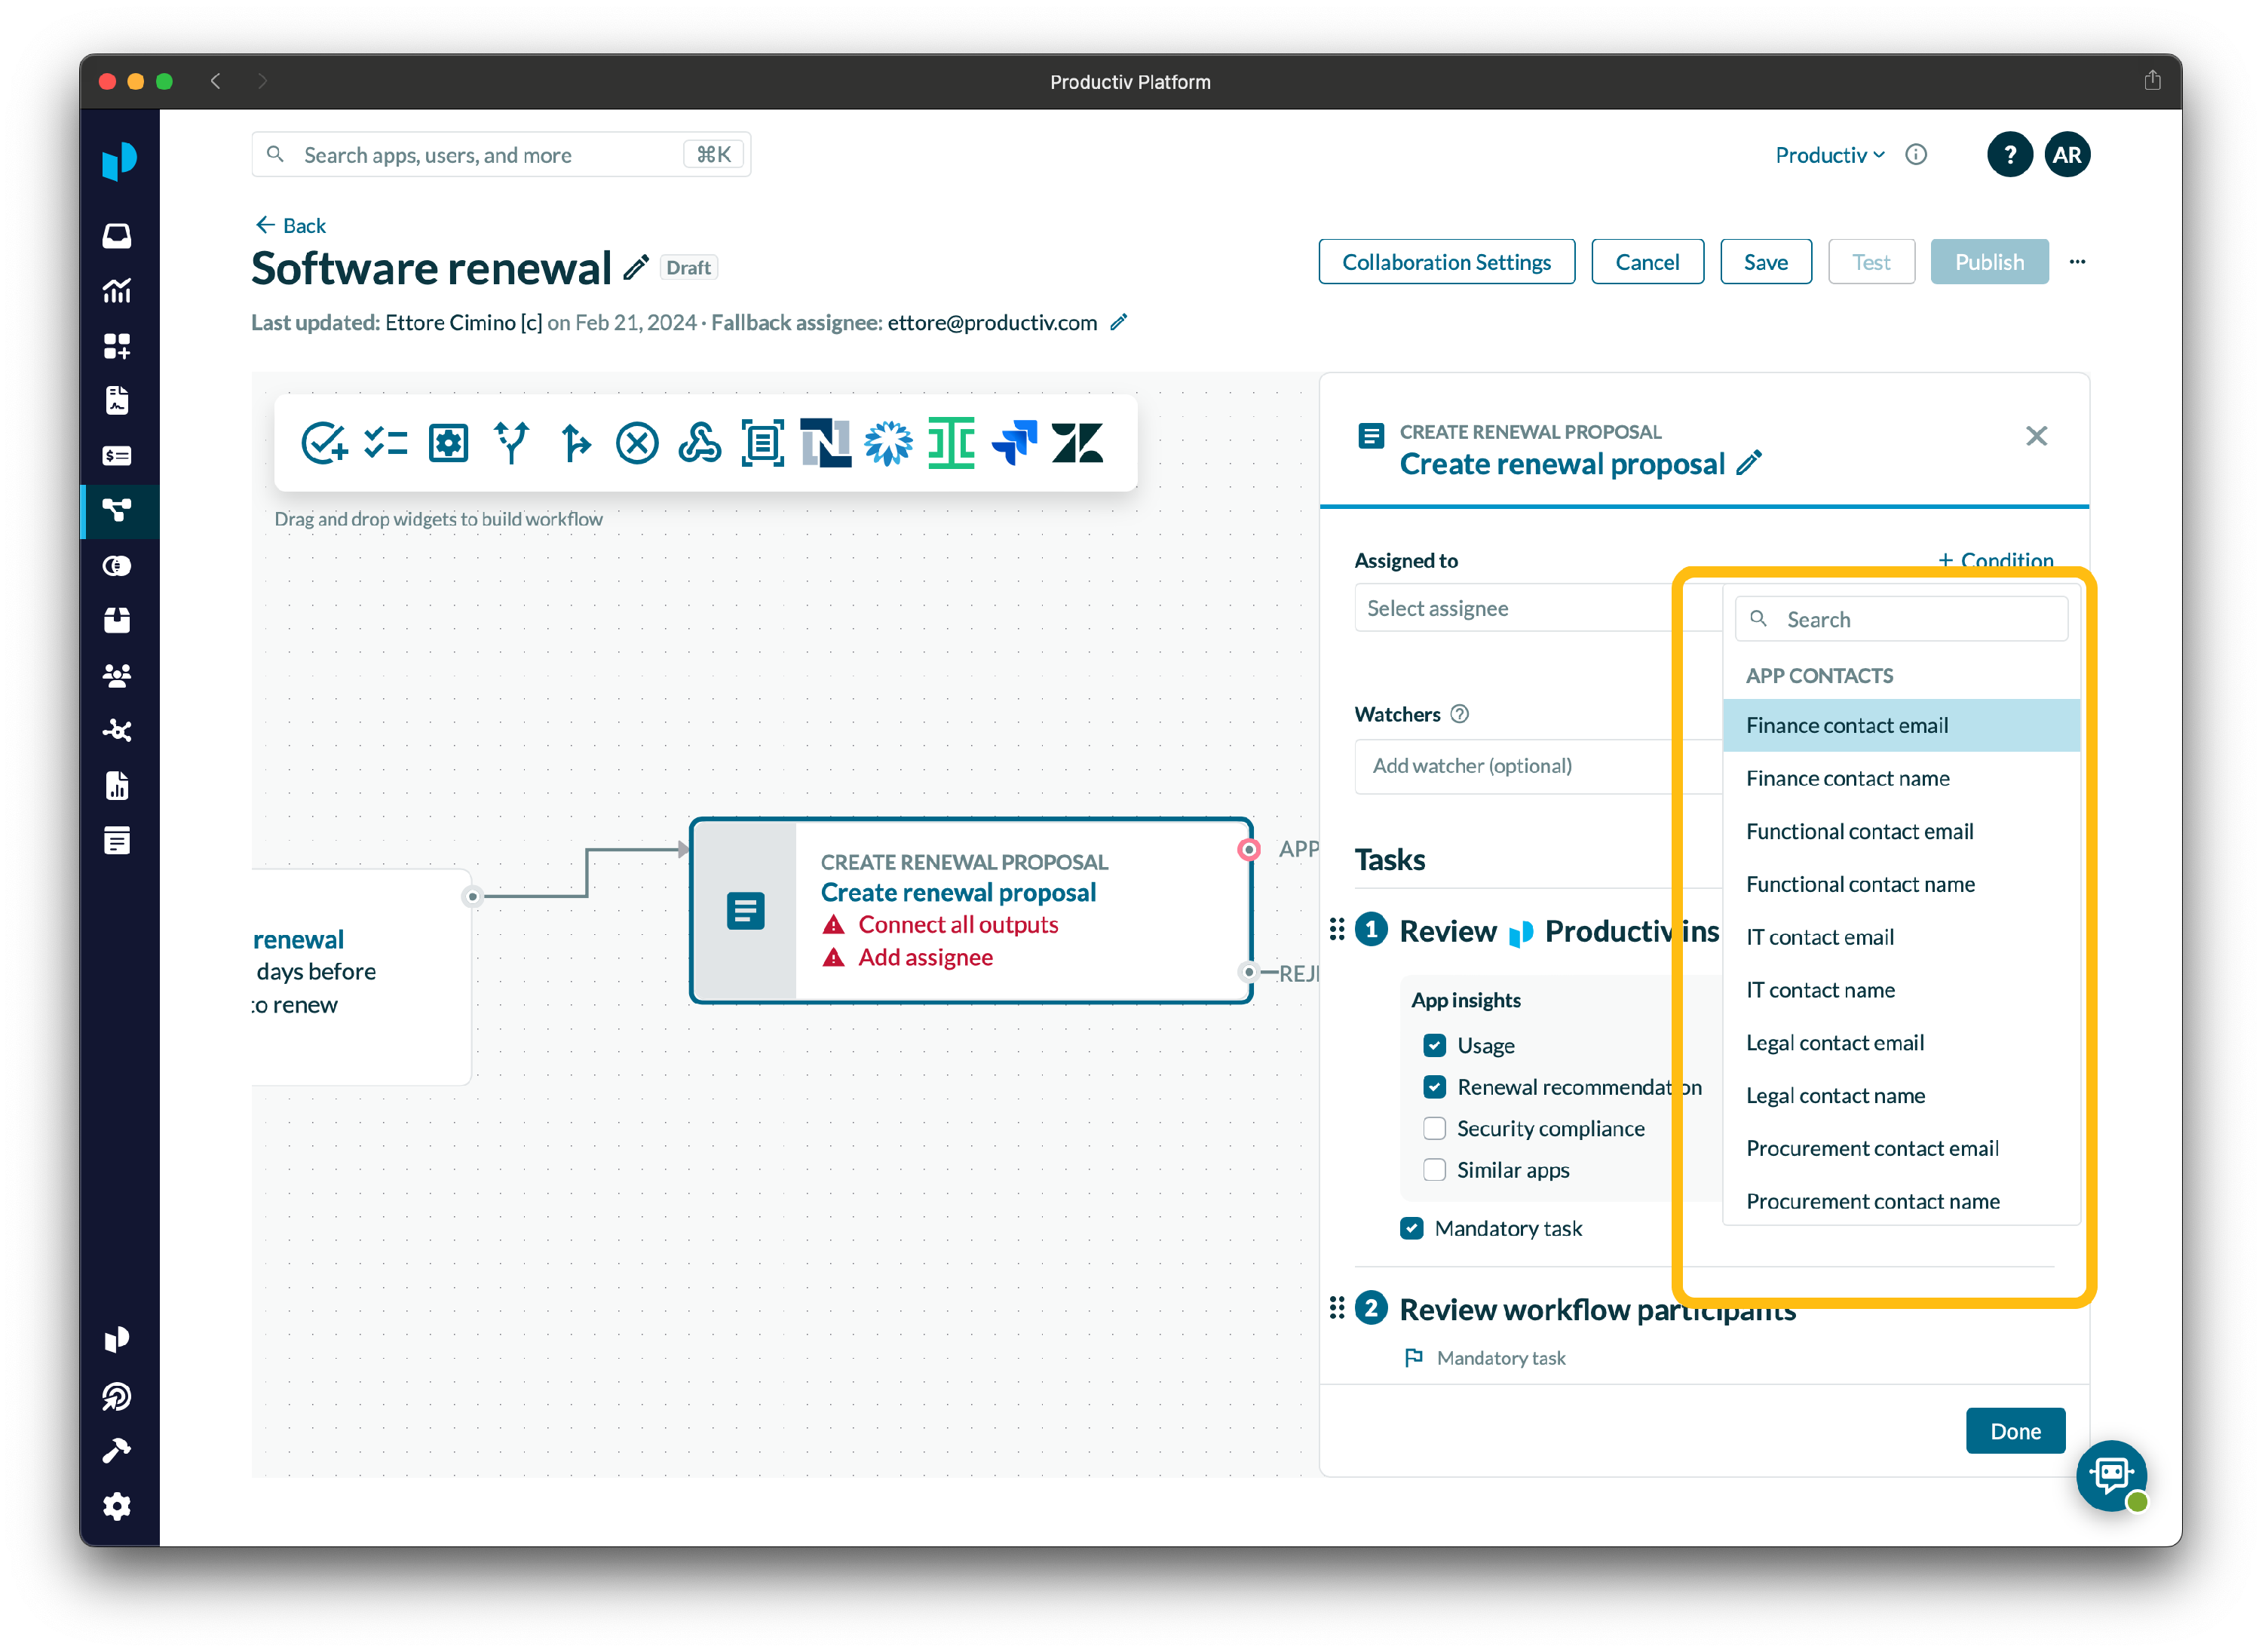The image size is (2262, 1652).
Task: Check the Similar apps checkbox
Action: [x=1435, y=1170]
